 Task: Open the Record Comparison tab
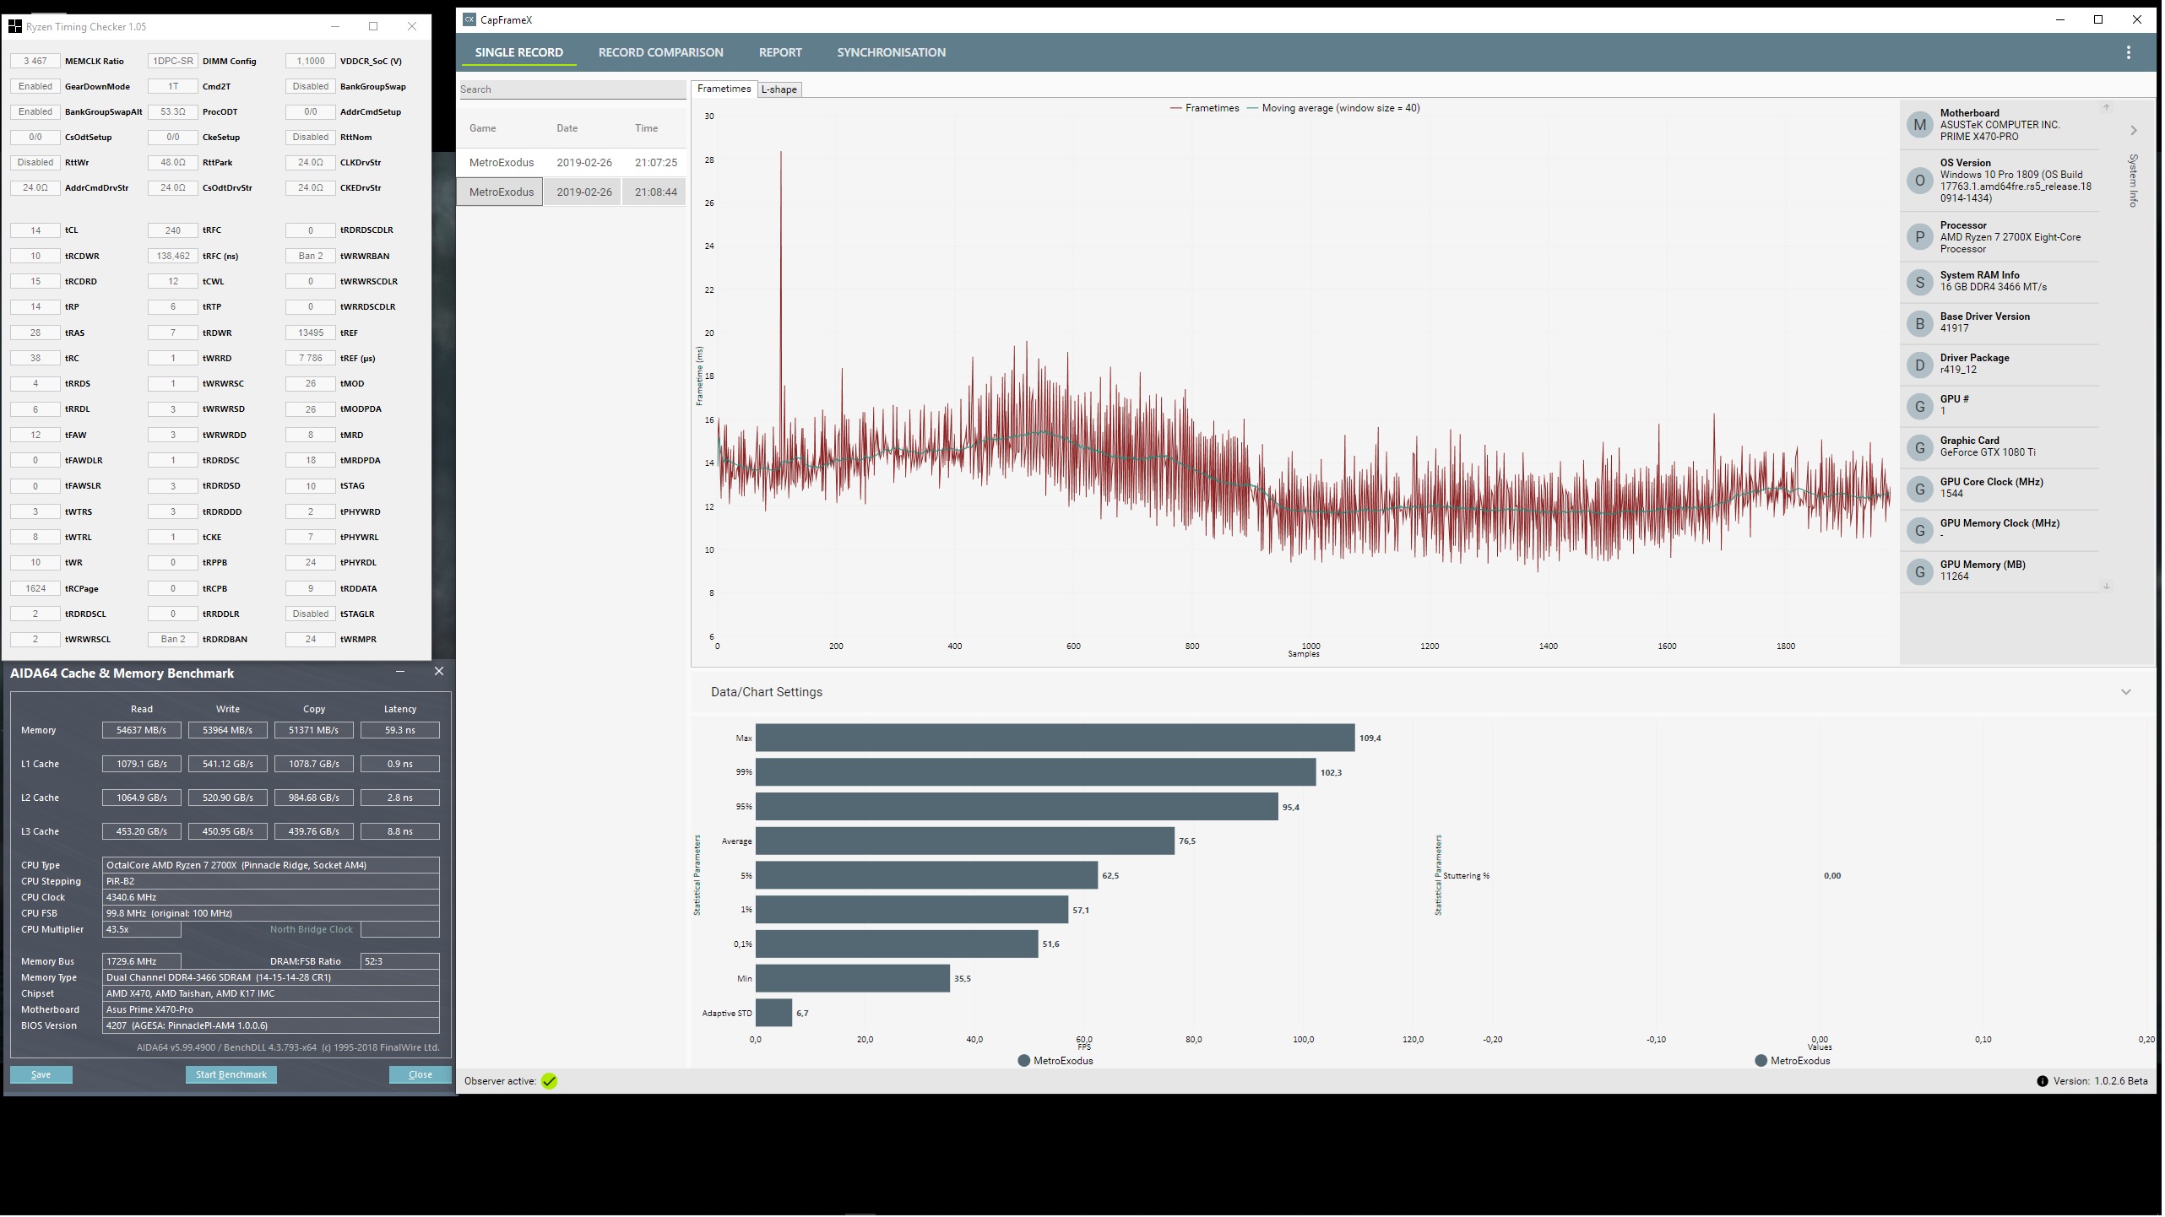point(662,52)
